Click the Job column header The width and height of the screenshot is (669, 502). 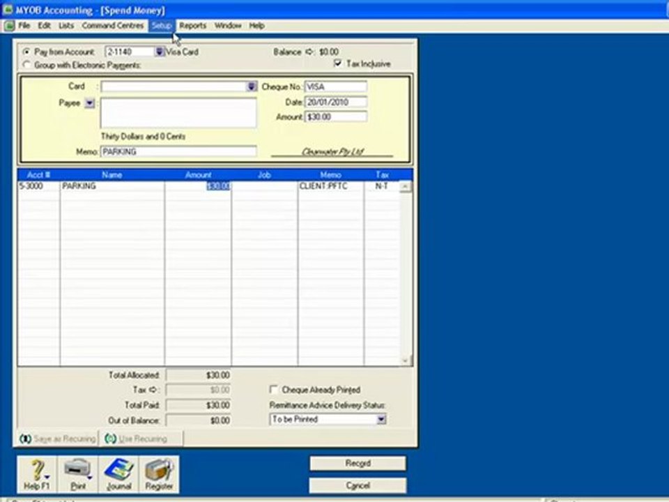point(264,175)
